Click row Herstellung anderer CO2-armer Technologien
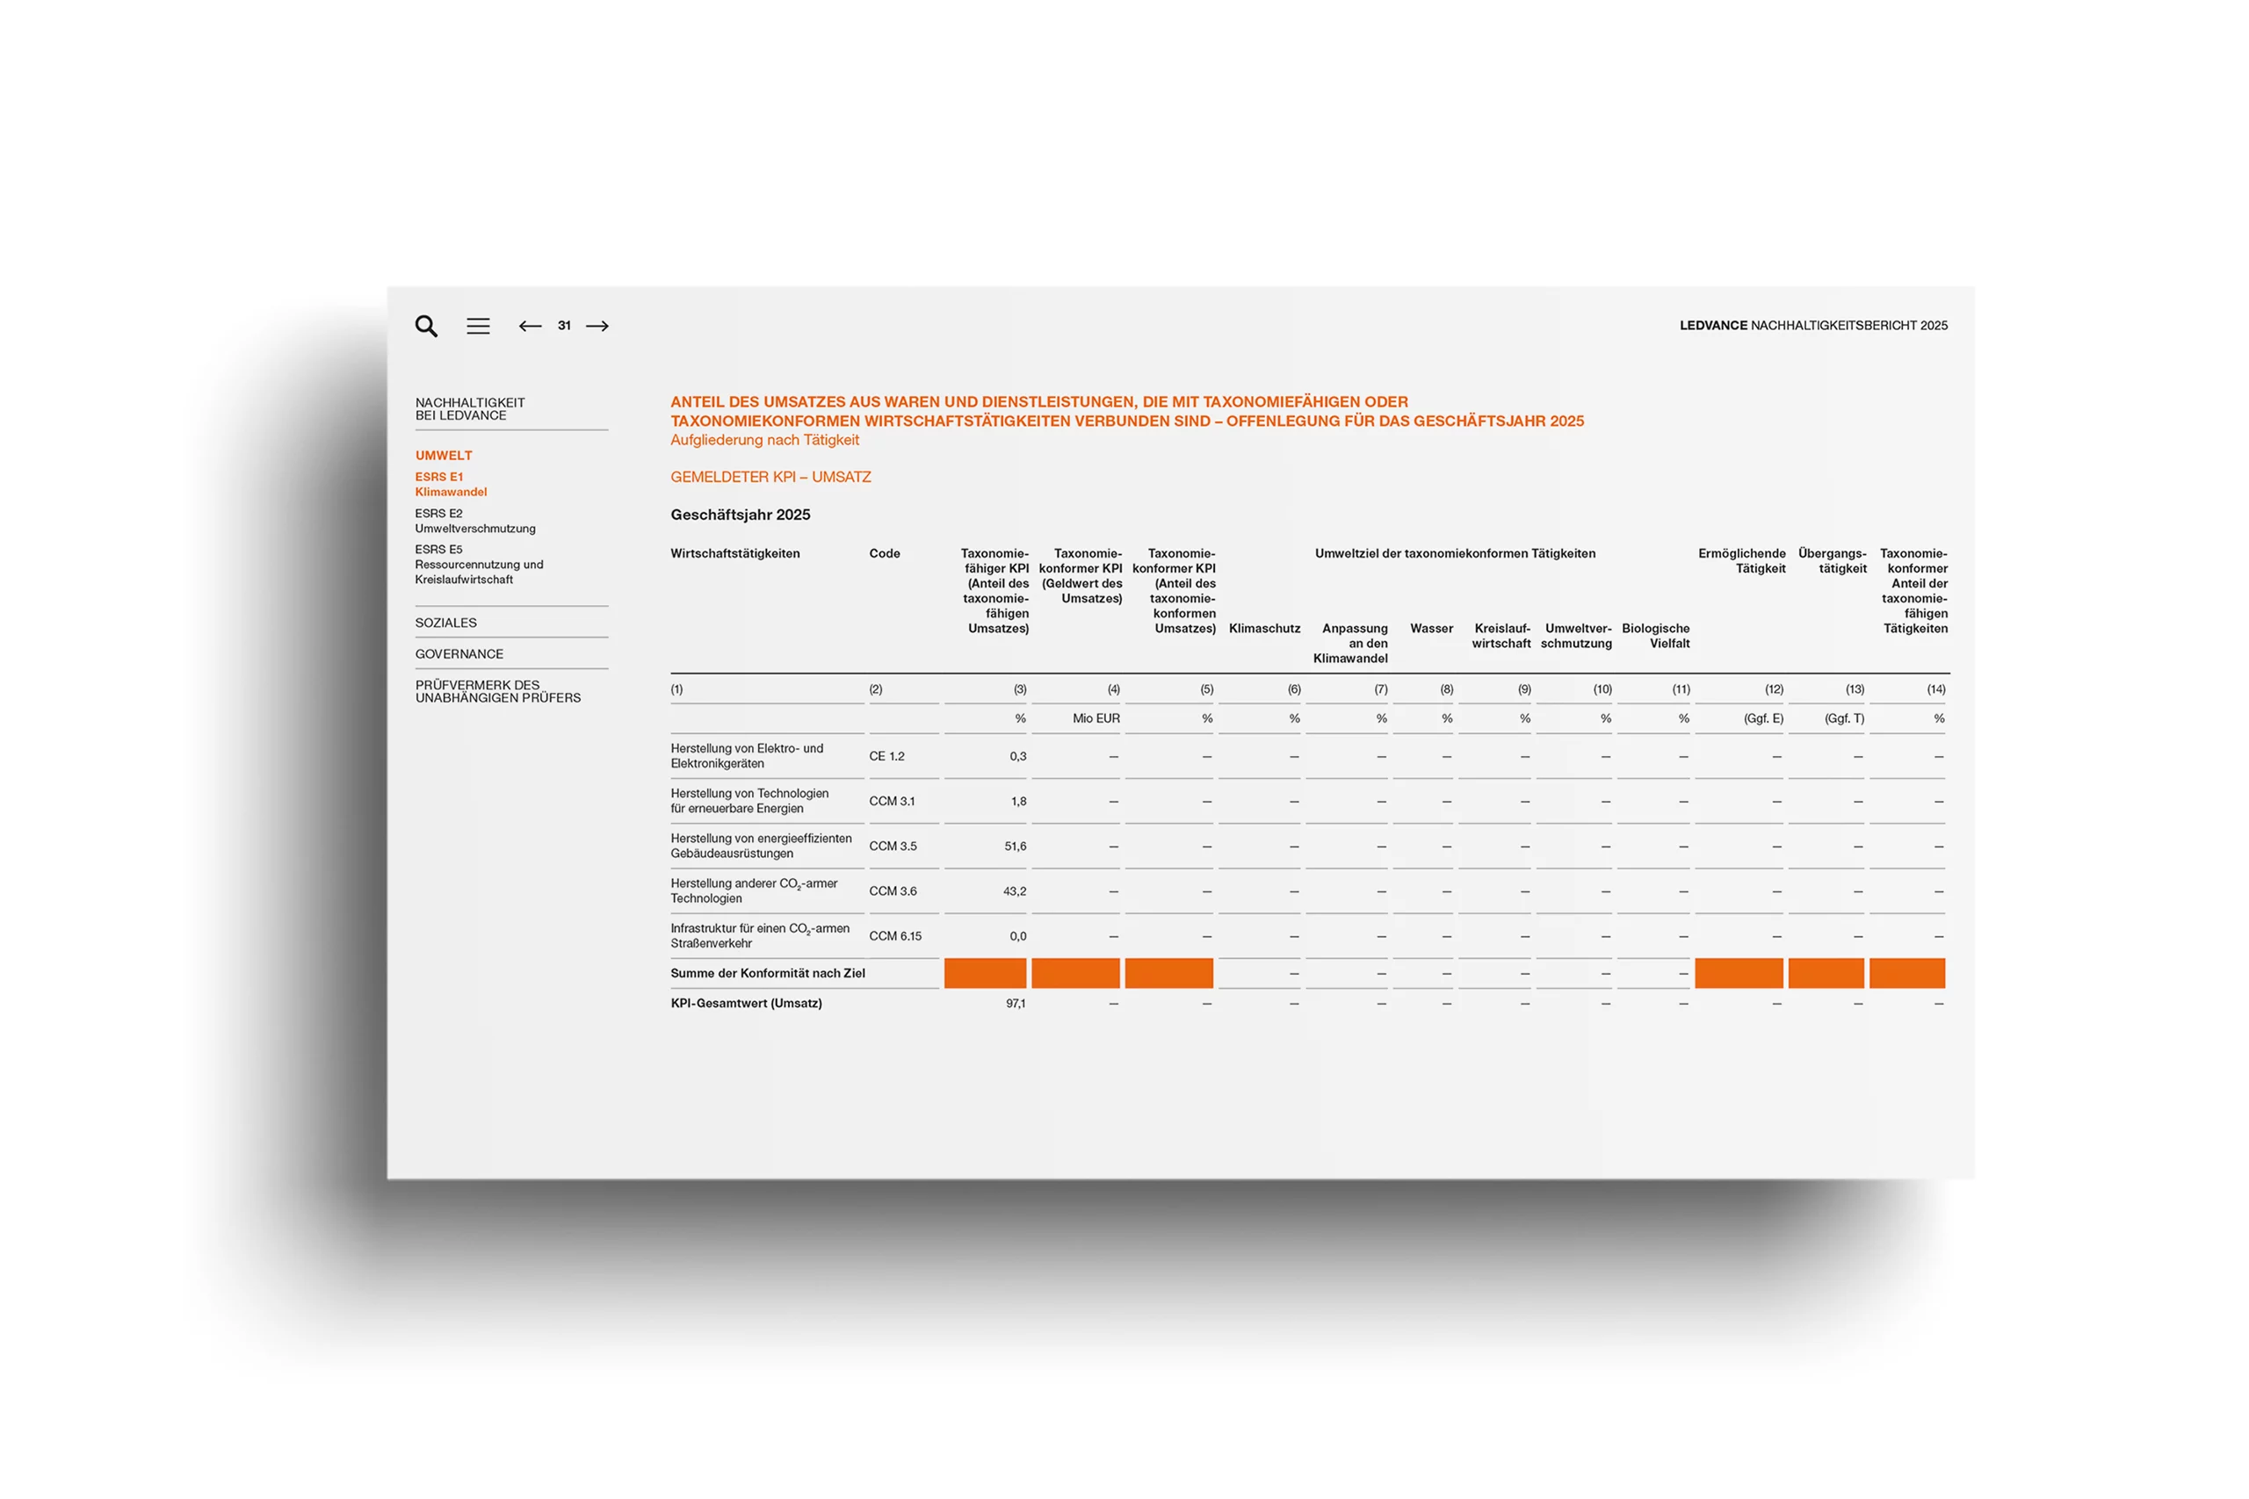This screenshot has height=1499, width=2249. [x=754, y=891]
